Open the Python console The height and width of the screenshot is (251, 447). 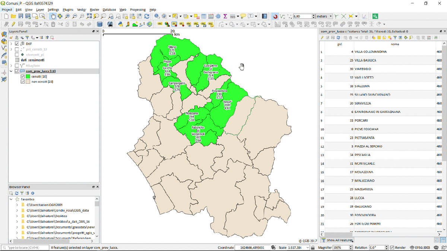(x=121, y=24)
